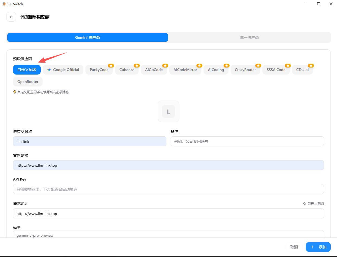Click the lightbulb hint icon
The width and height of the screenshot is (337, 257).
[x=15, y=92]
